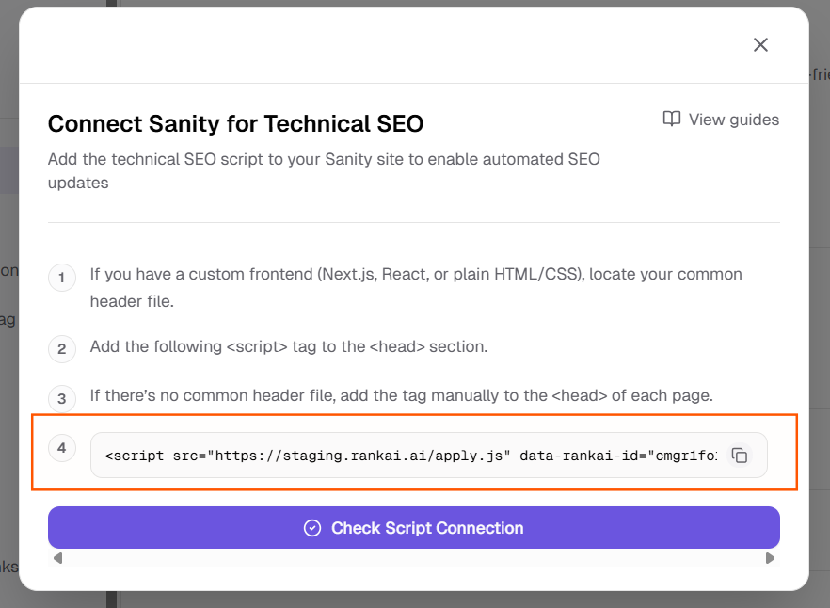
Task: Open the View guides link
Action: (733, 120)
